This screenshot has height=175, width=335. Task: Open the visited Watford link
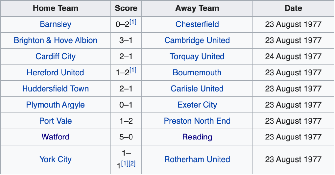[55, 137]
